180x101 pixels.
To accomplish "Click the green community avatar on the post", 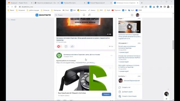I will (59, 56).
